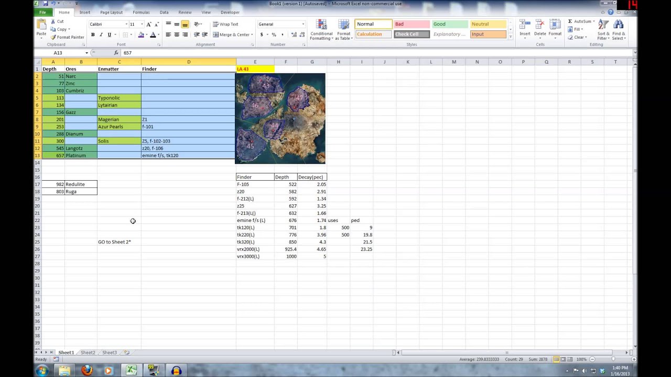Click the Insert cells icon
The image size is (671, 377).
point(525,25)
